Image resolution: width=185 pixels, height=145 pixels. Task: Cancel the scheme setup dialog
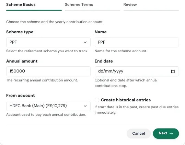click(x=139, y=133)
